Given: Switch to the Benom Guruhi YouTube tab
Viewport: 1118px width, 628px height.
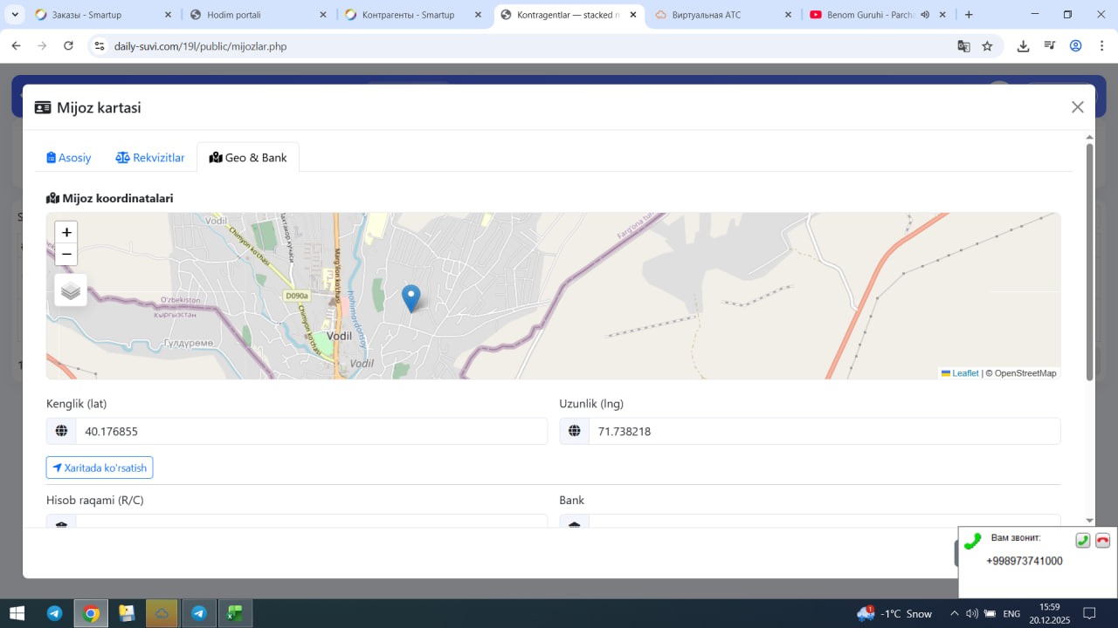Looking at the screenshot, I should 878,15.
